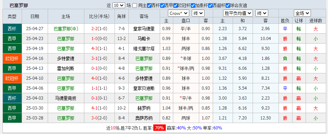This screenshot has width=328, height=134.
Task: Select the corner count cell 10-2
Action: pos(121,108)
